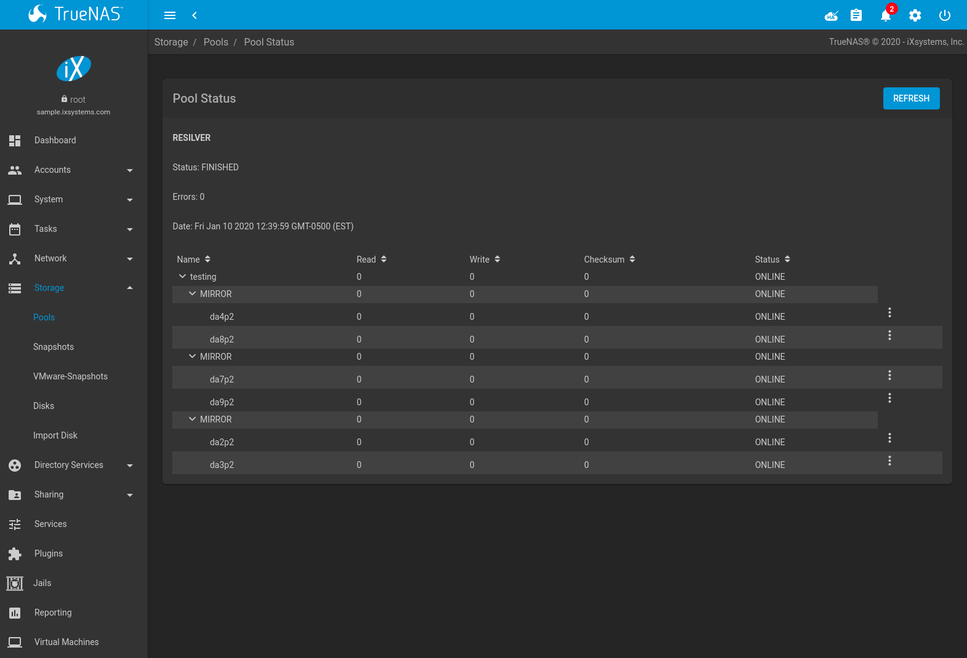967x658 pixels.
Task: Go to Services in sidebar
Action: coord(74,524)
